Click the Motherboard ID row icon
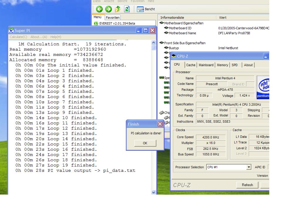This screenshot has width=298, height=223. pos(166,28)
